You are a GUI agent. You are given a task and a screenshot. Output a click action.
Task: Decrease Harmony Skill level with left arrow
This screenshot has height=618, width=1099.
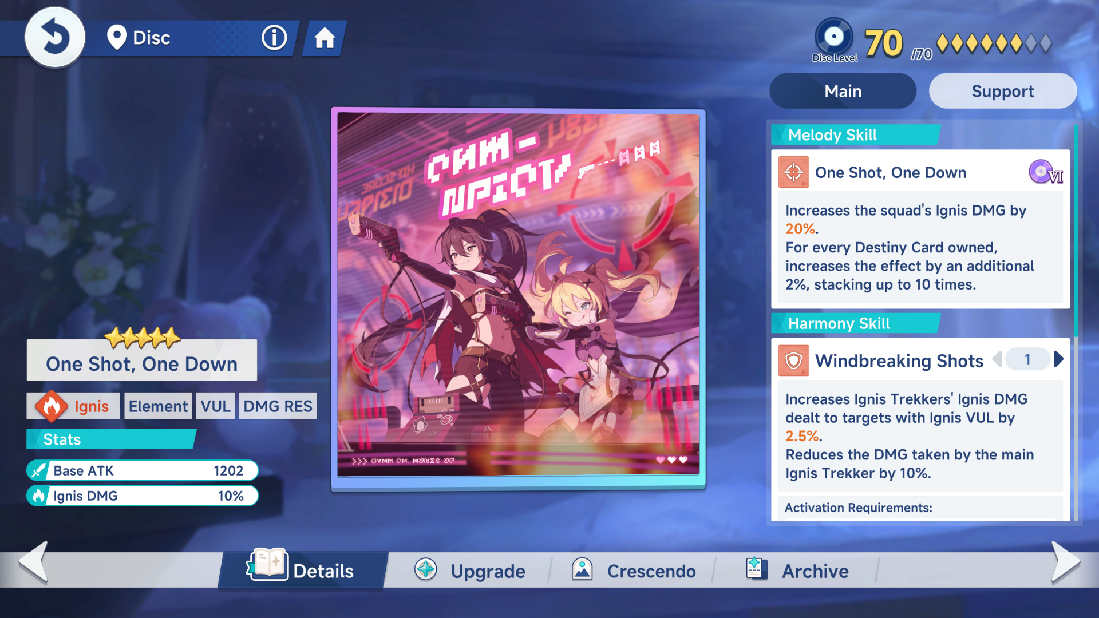click(997, 359)
